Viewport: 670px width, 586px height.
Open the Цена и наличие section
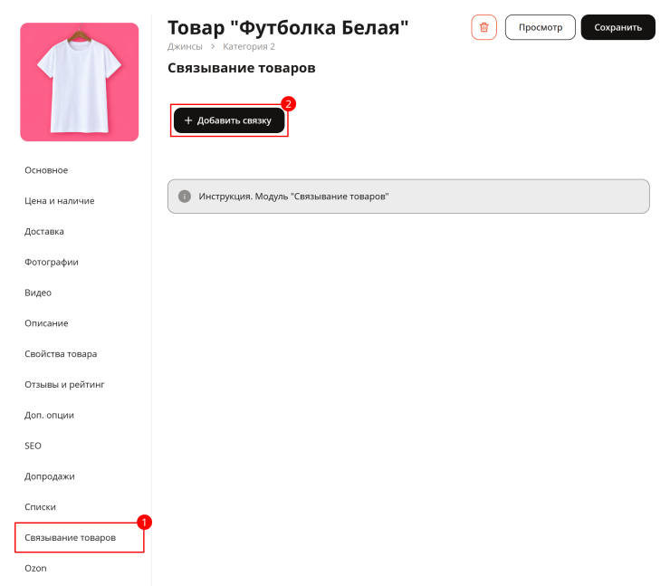point(60,201)
